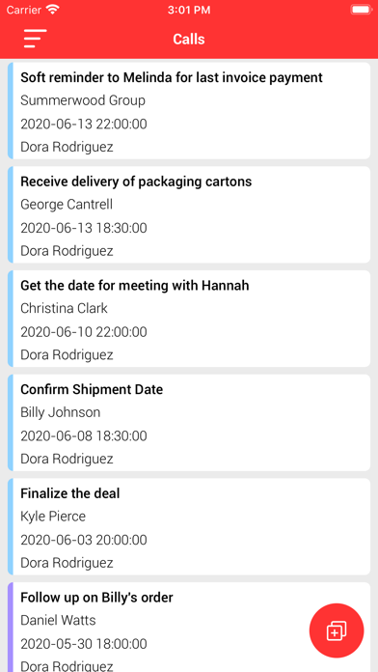
Task: Open 'Soft reminder to Melinda' call entry
Action: point(189,111)
